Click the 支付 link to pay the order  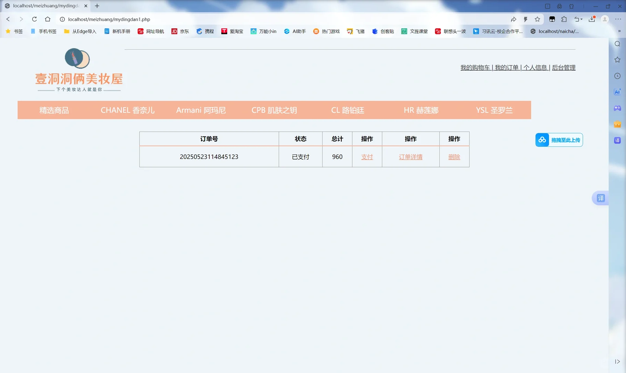367,156
